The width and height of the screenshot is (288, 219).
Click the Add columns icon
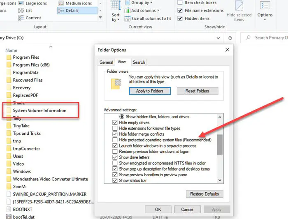[127, 10]
